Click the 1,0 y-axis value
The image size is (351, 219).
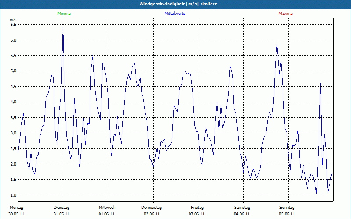pos(14,195)
